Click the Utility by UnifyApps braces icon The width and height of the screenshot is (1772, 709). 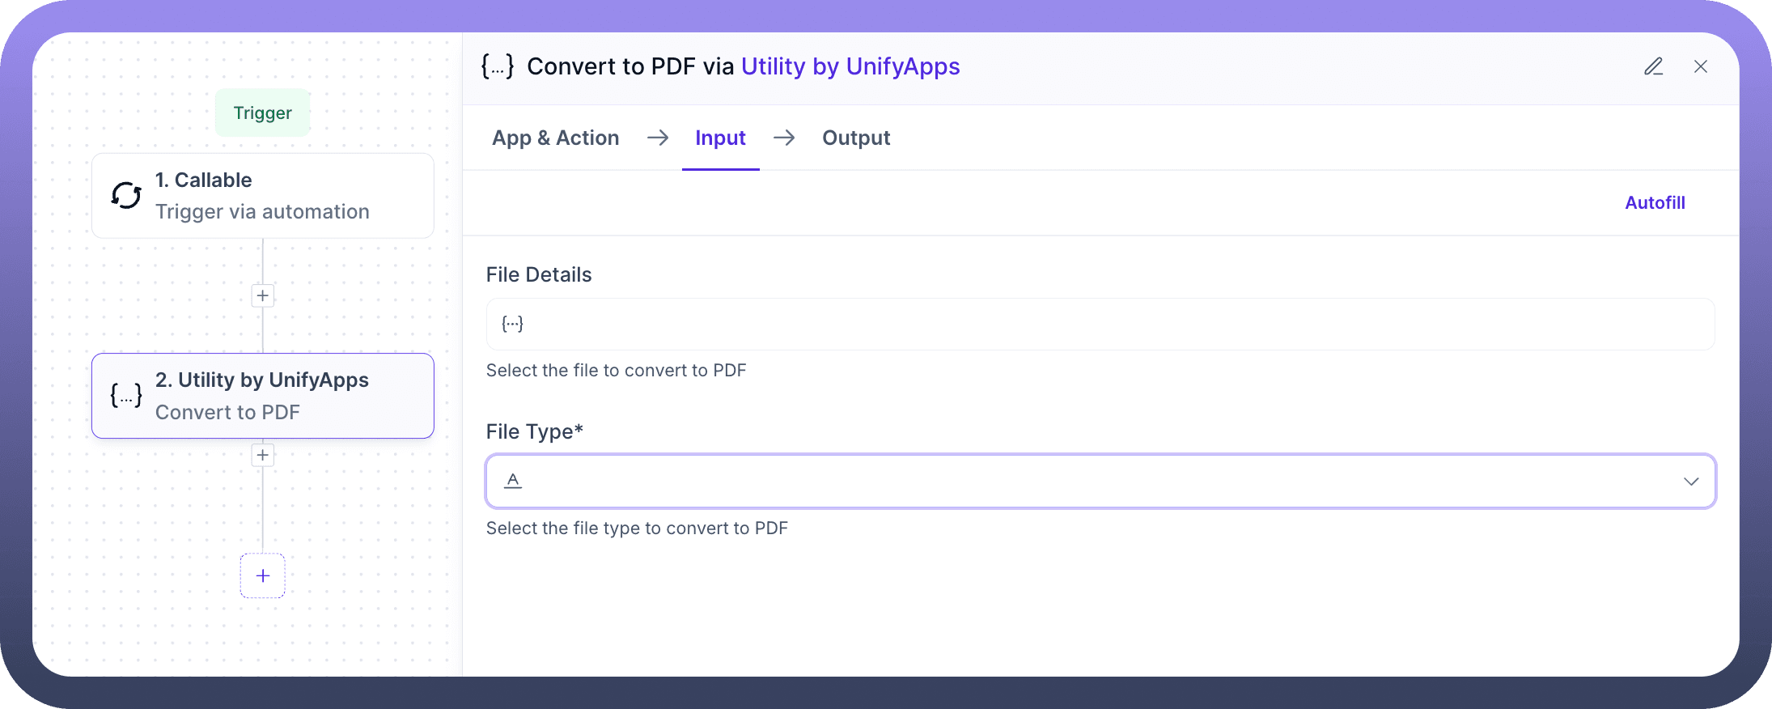126,395
